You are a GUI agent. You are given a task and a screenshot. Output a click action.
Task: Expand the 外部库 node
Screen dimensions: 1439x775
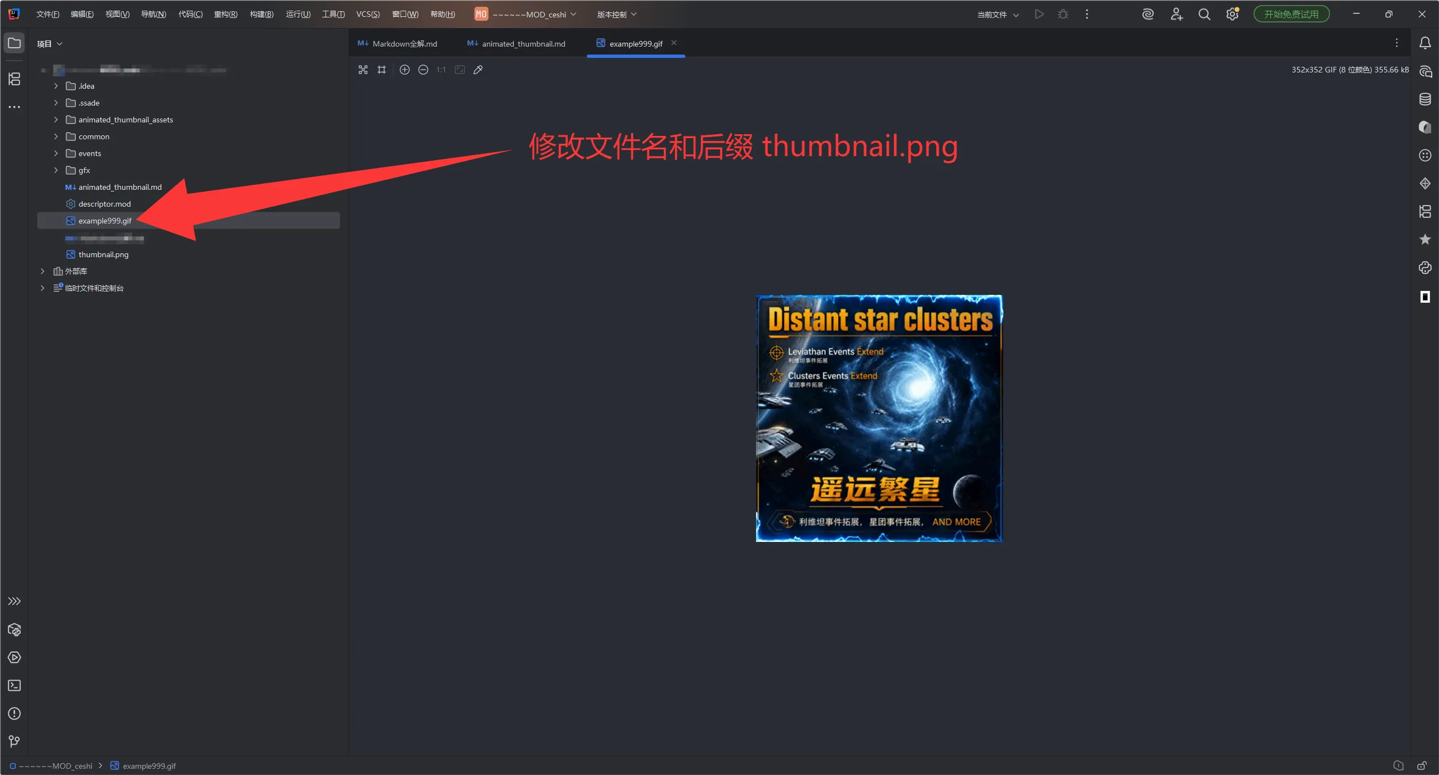tap(42, 271)
